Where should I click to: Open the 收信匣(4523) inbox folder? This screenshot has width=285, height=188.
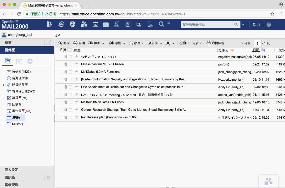pos(20,71)
